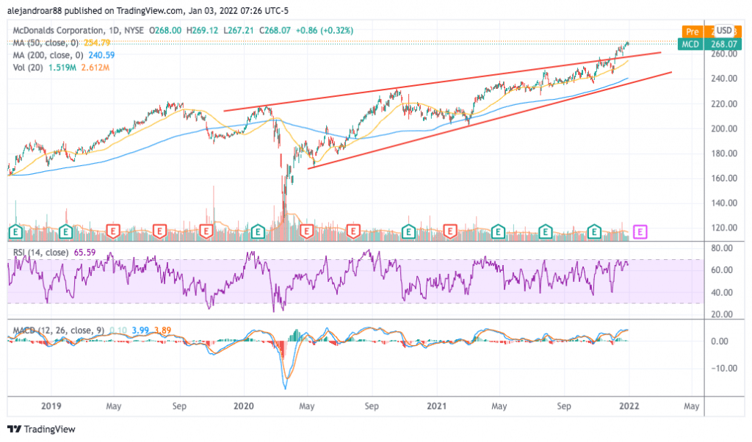Click the H269.12 high price value
Image resolution: width=752 pixels, height=442 pixels.
pos(203,30)
